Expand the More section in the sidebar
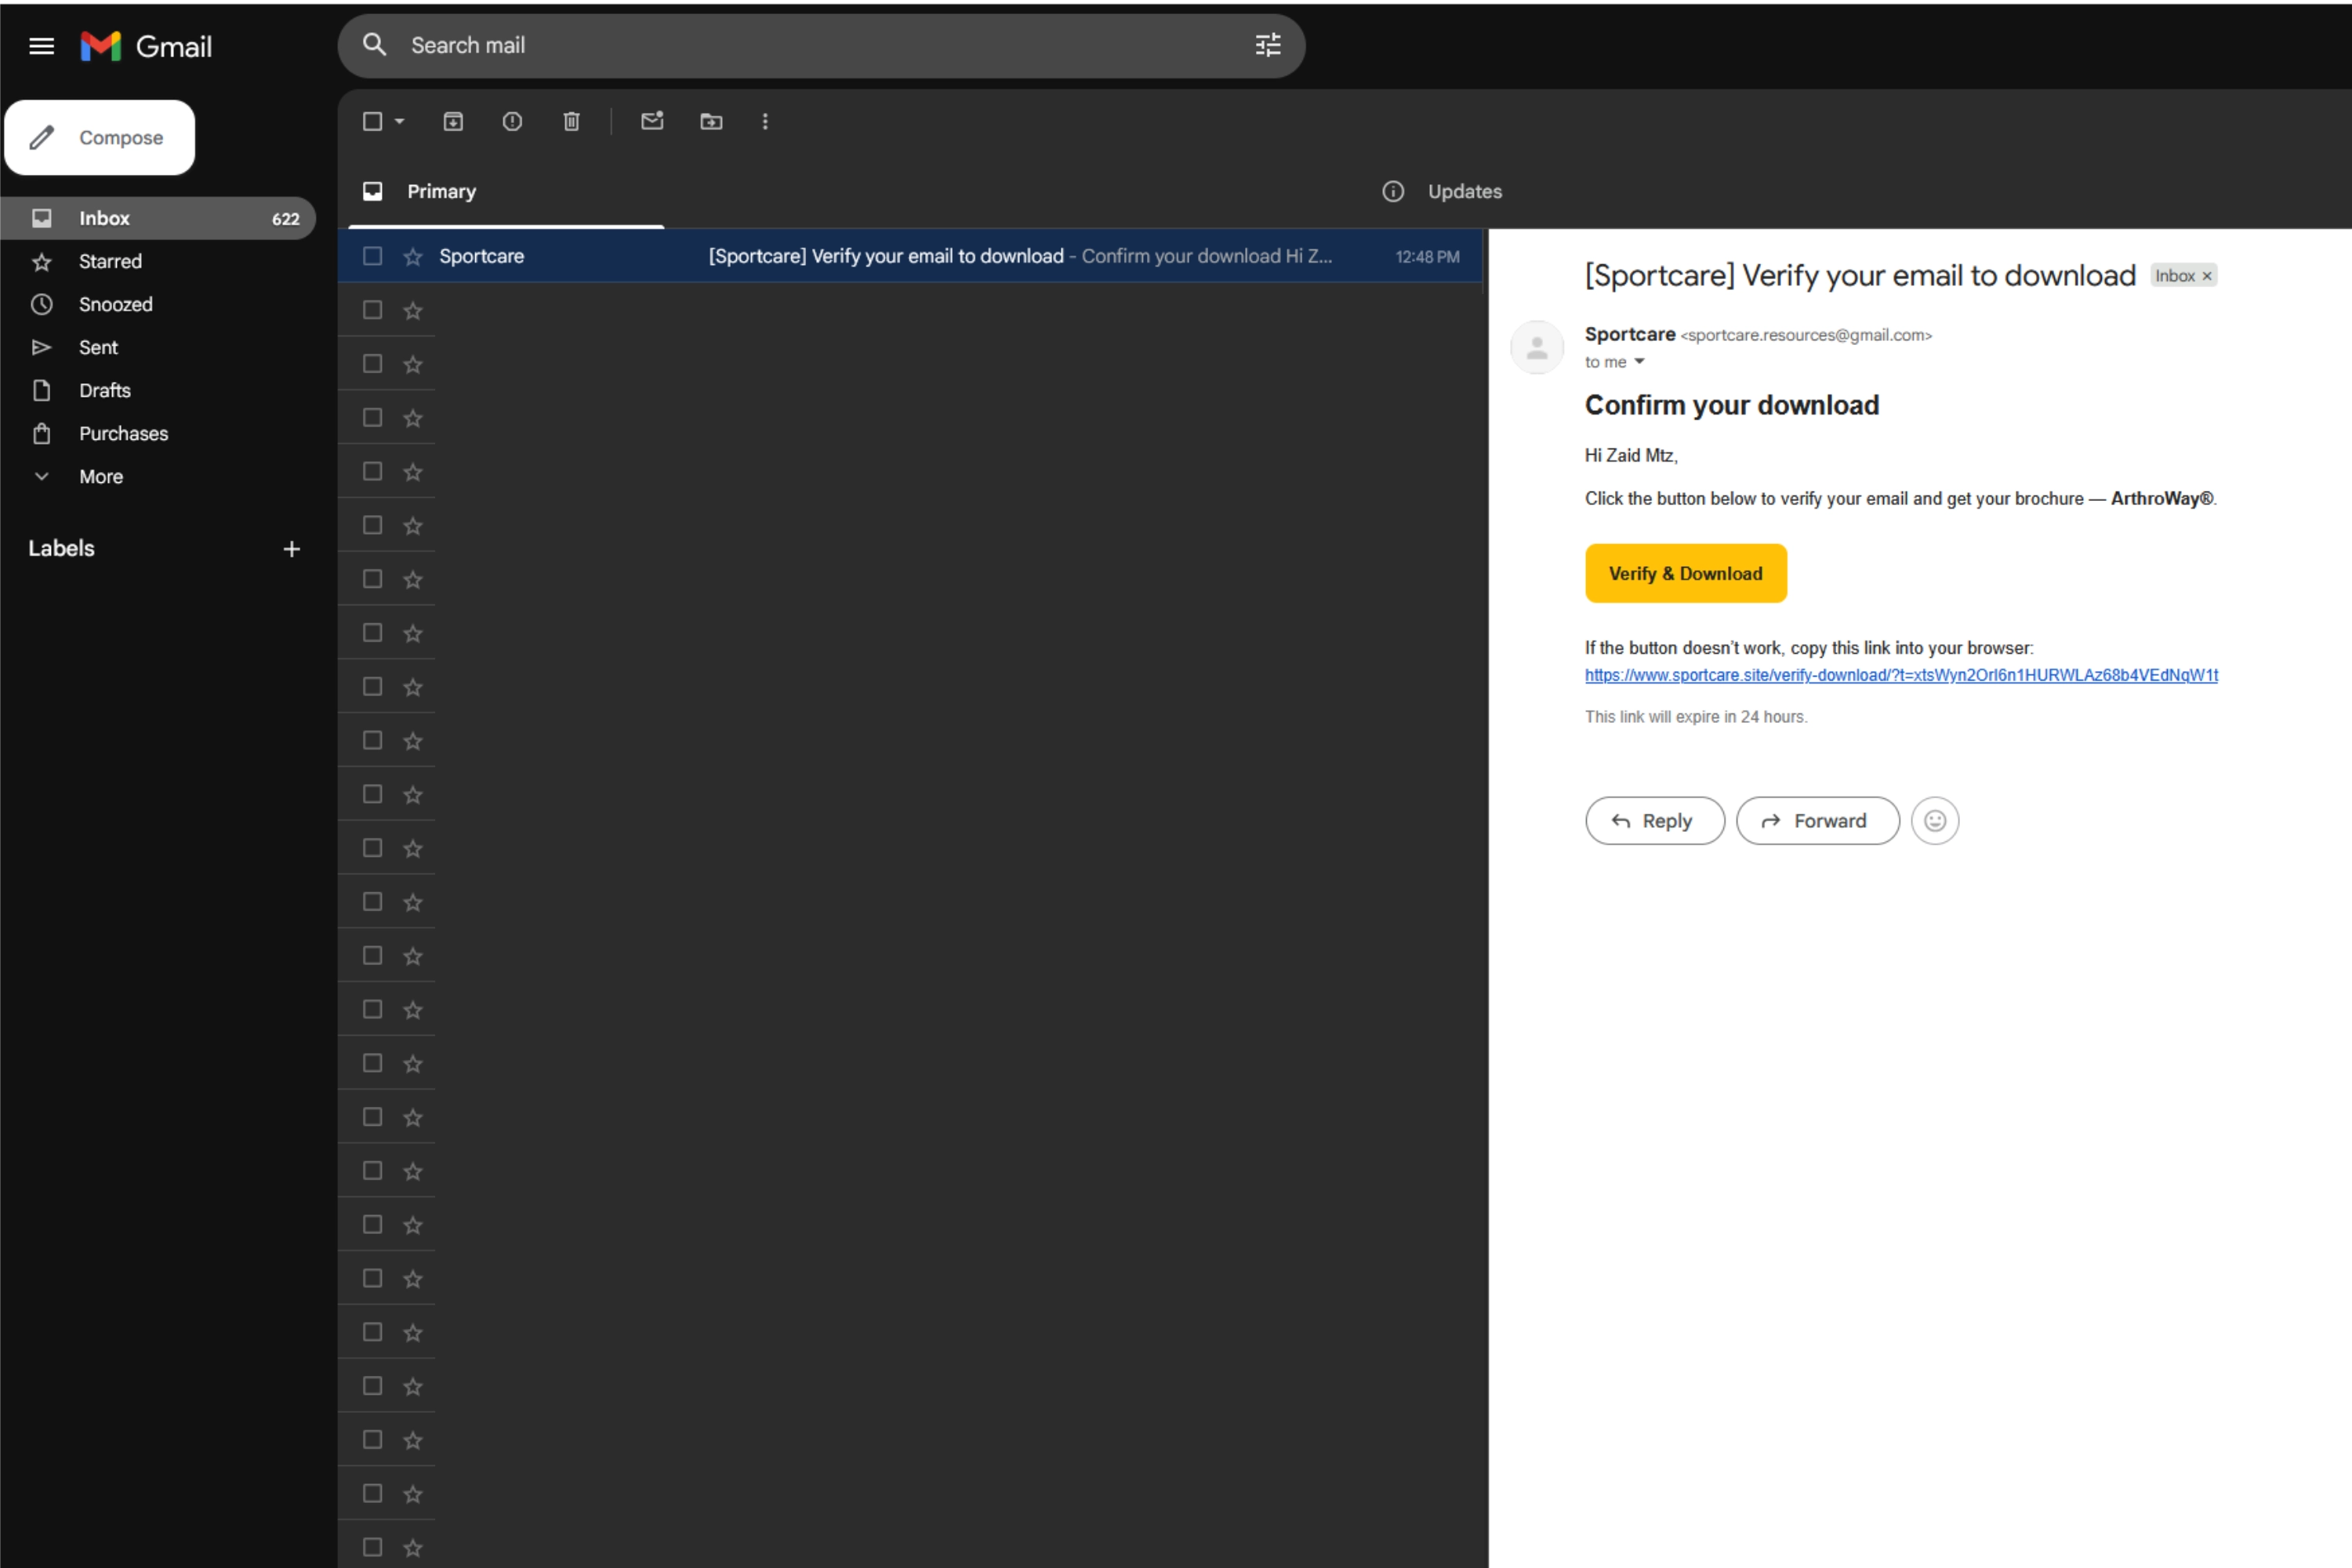Image resolution: width=2352 pixels, height=1568 pixels. (x=100, y=477)
